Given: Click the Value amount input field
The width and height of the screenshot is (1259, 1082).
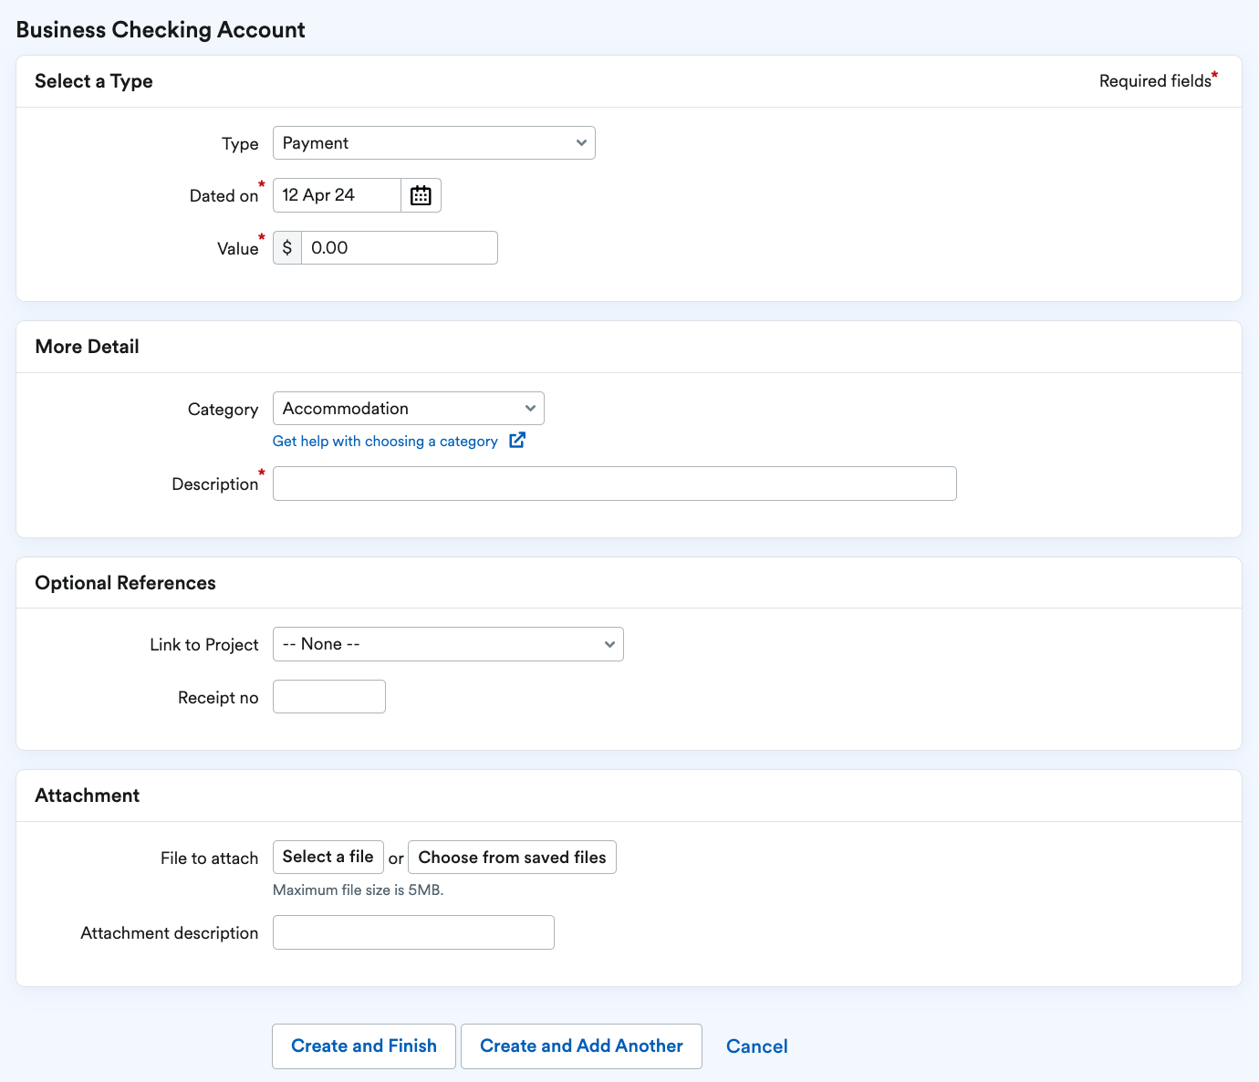Looking at the screenshot, I should click(400, 248).
